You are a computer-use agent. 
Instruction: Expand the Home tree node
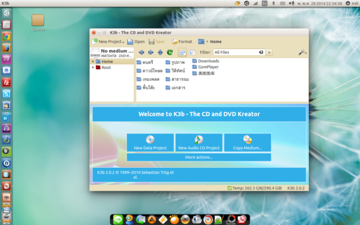[93, 62]
